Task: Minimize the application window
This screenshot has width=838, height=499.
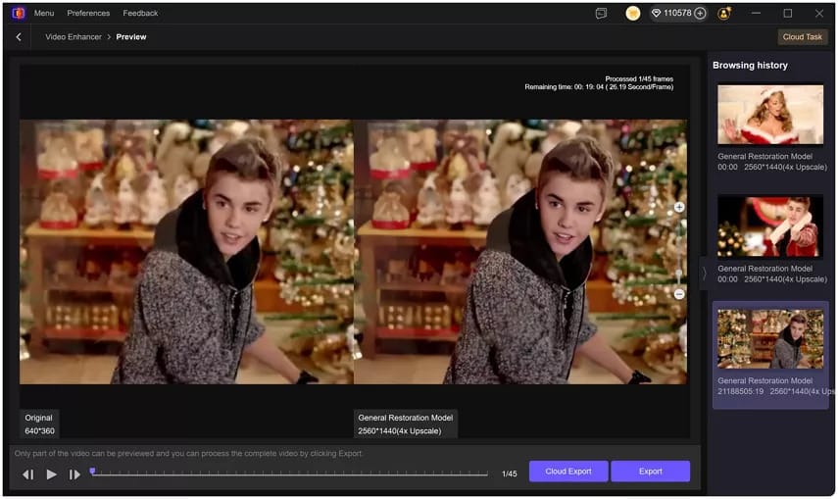Action: 756,14
